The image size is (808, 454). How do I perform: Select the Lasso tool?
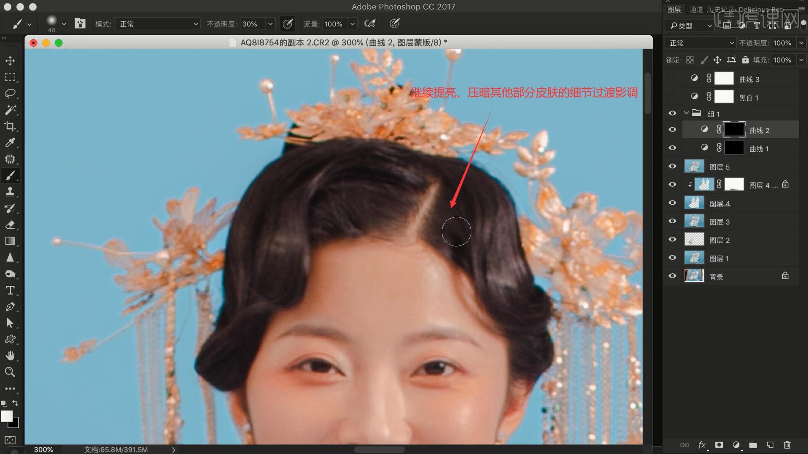[10, 93]
